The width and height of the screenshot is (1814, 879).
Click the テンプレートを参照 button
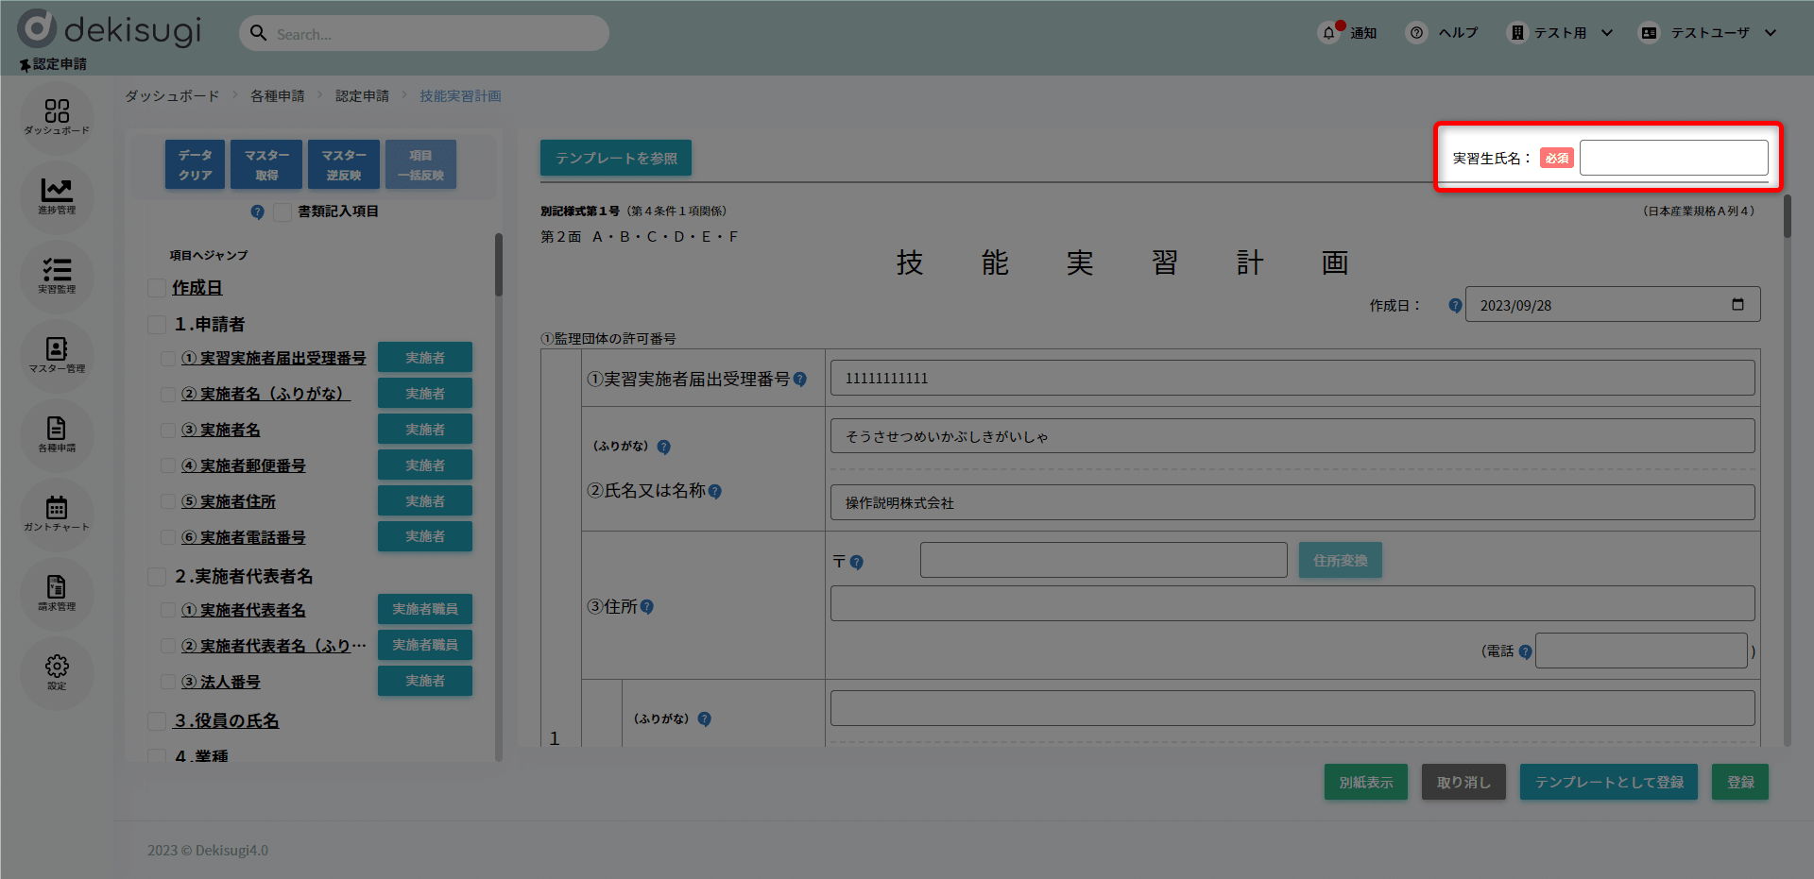(x=616, y=159)
